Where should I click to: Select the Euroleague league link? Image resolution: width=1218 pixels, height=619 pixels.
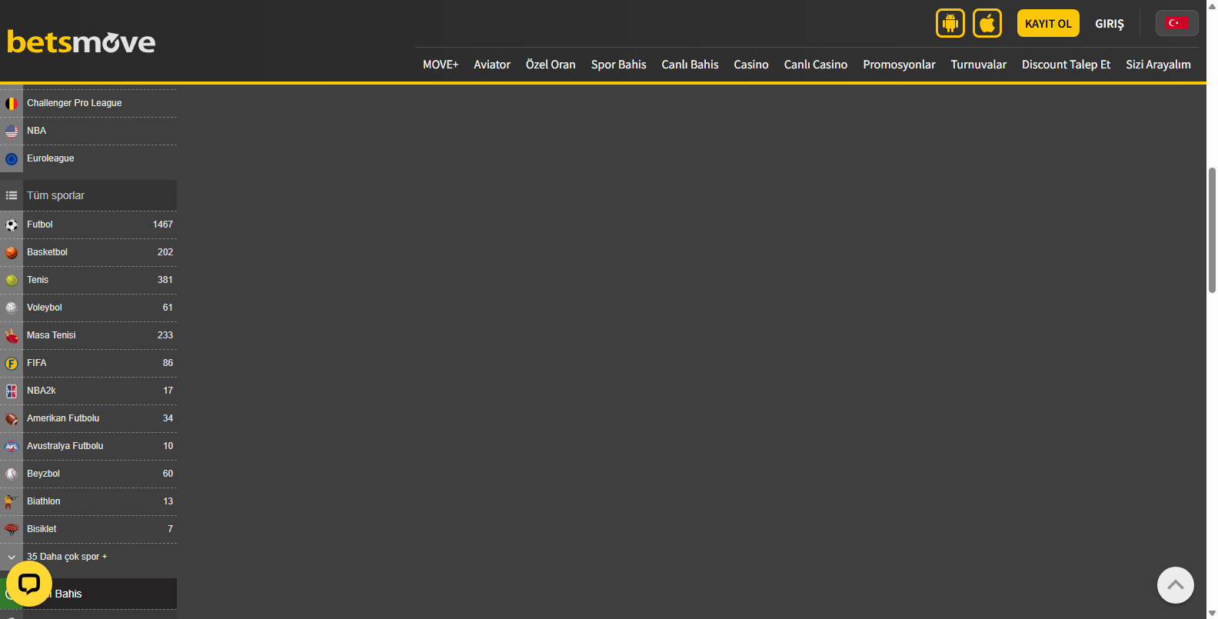(x=51, y=158)
